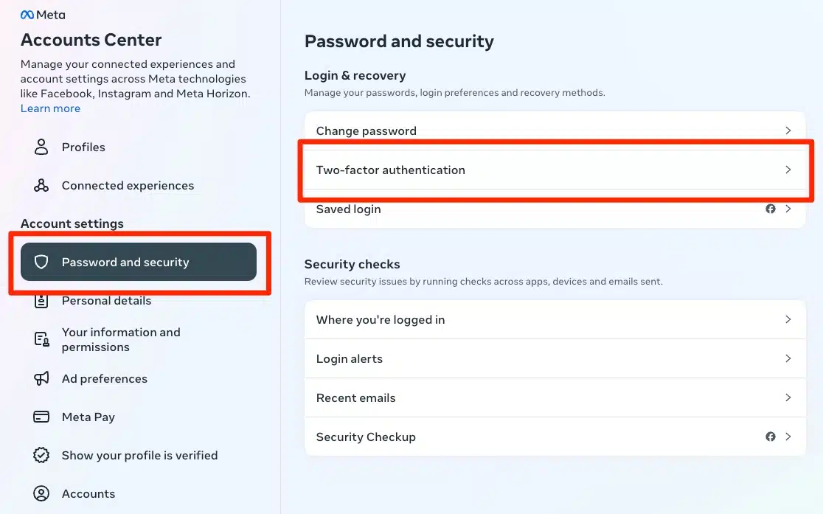Expand the Change password row chevron
Image resolution: width=823 pixels, height=514 pixels.
[x=788, y=131]
